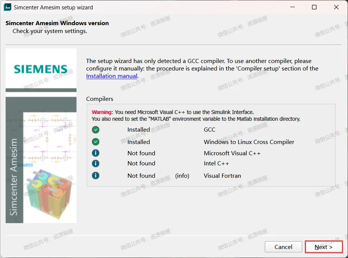This screenshot has height=258, width=348.
Task: Close the setup wizard window
Action: click(x=336, y=7)
